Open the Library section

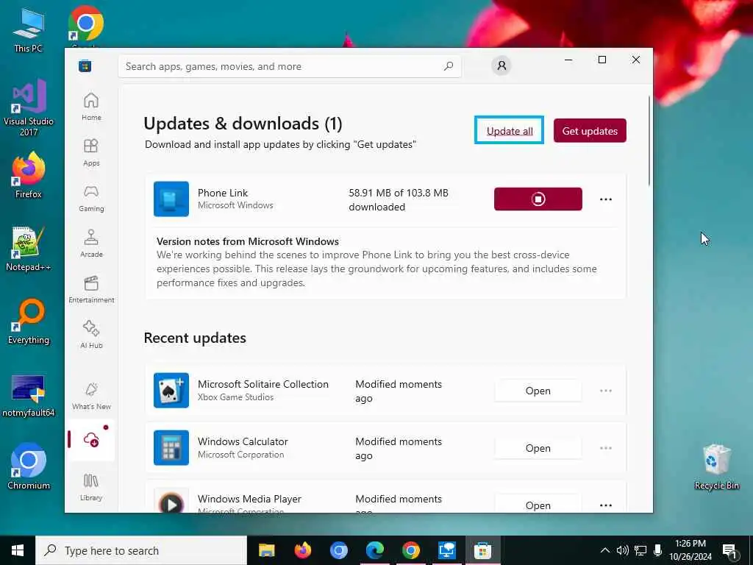tap(91, 487)
